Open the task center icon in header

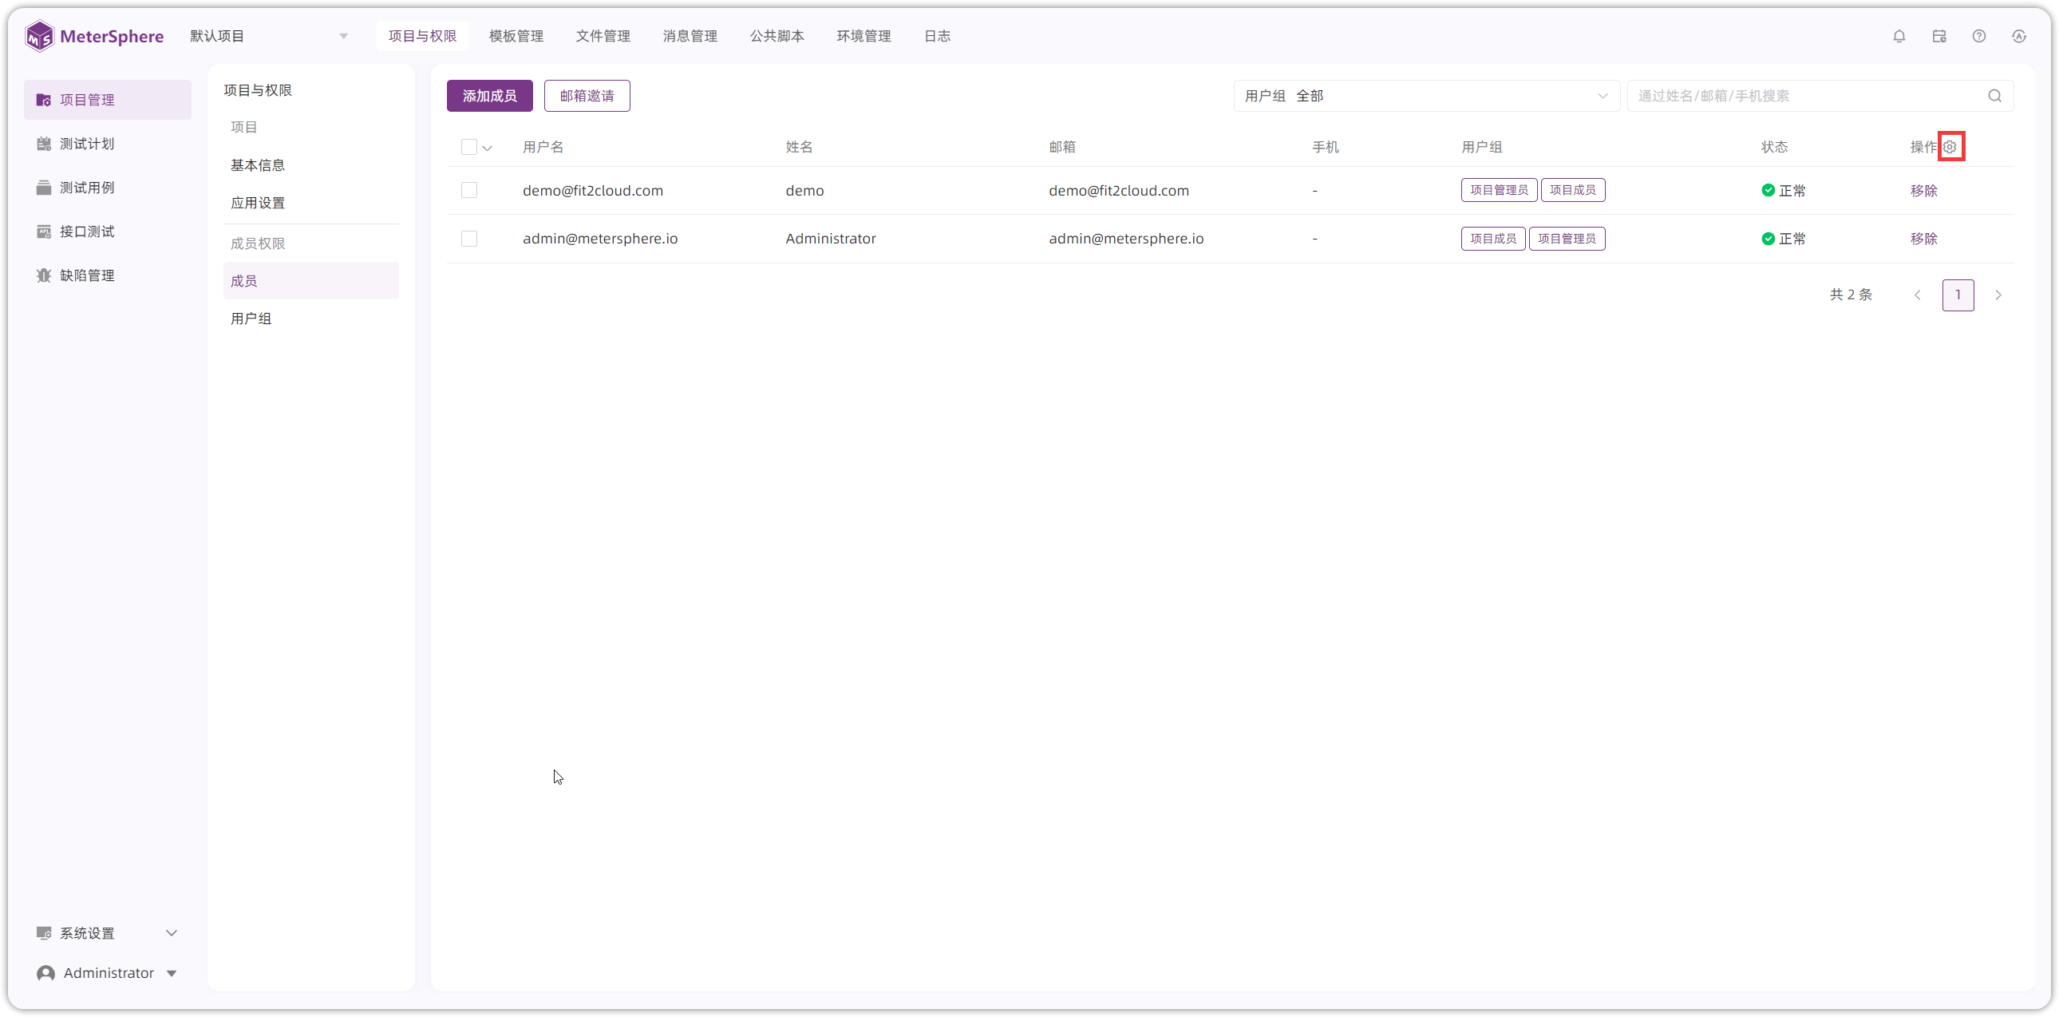1939,36
